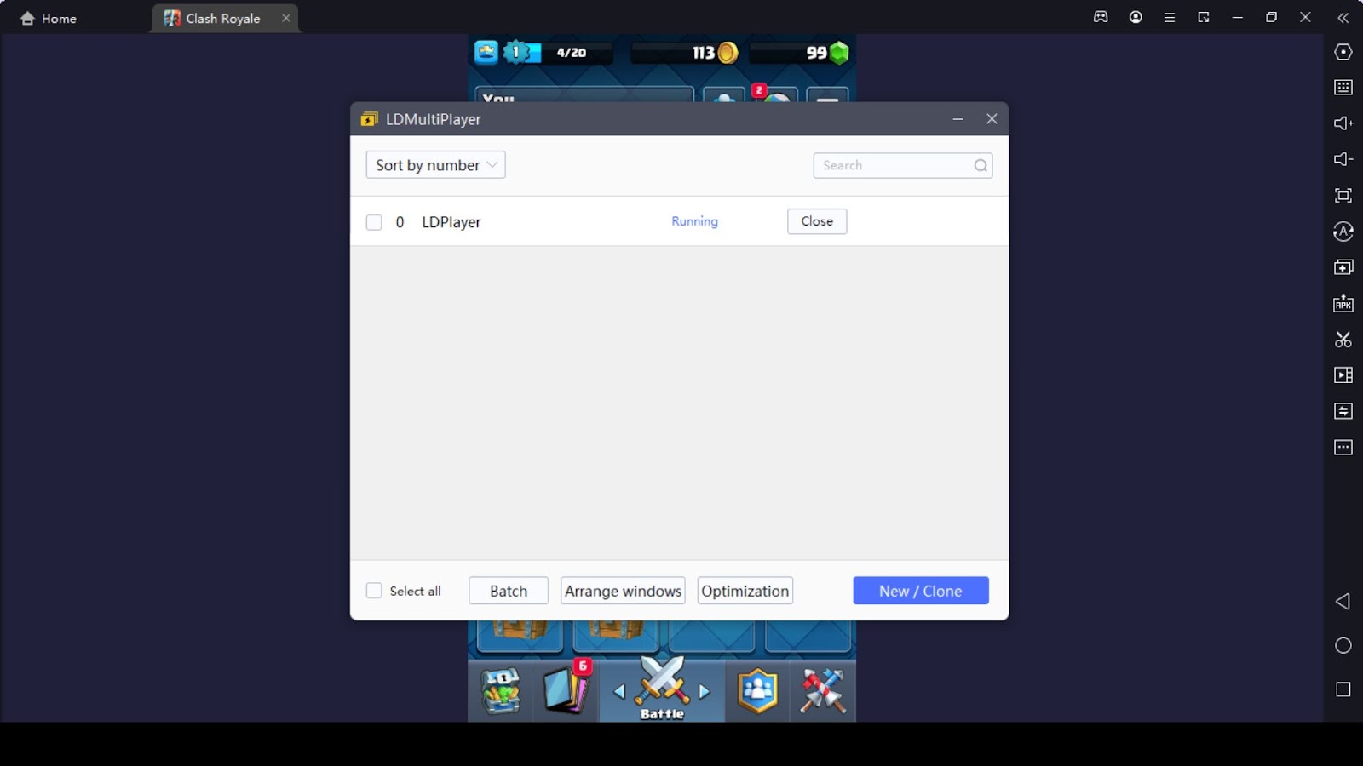
Task: Close the LDMultiPlayer dialog
Action: [992, 119]
